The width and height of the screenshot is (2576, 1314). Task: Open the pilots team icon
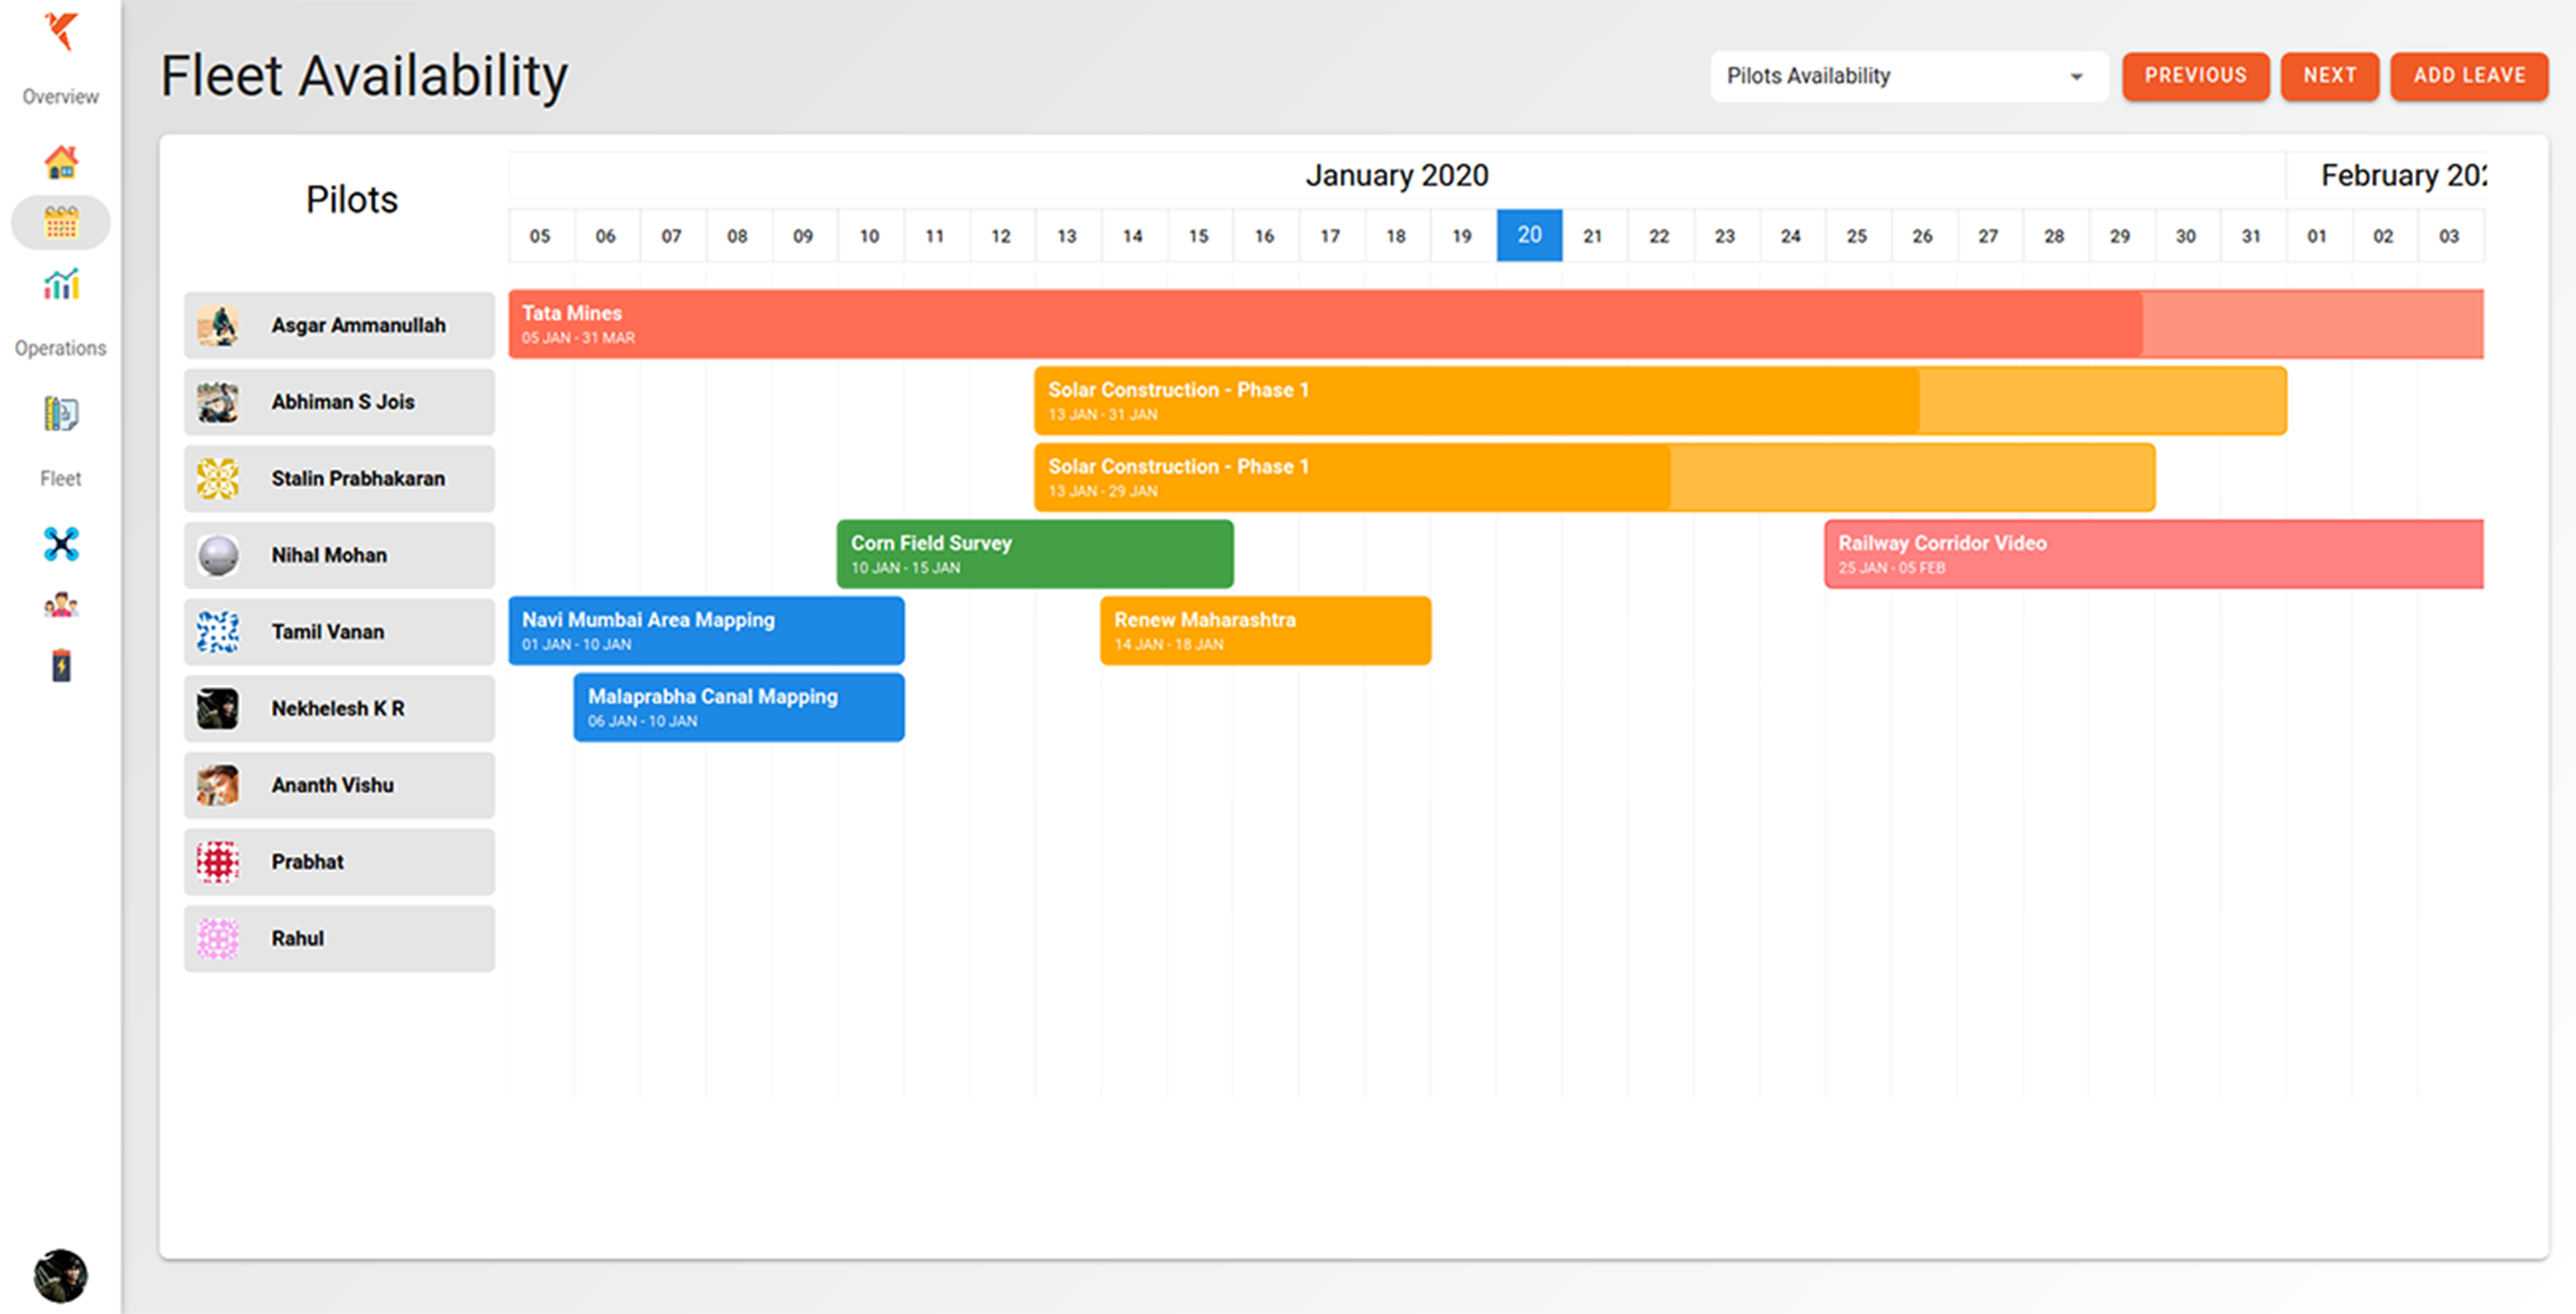[61, 604]
